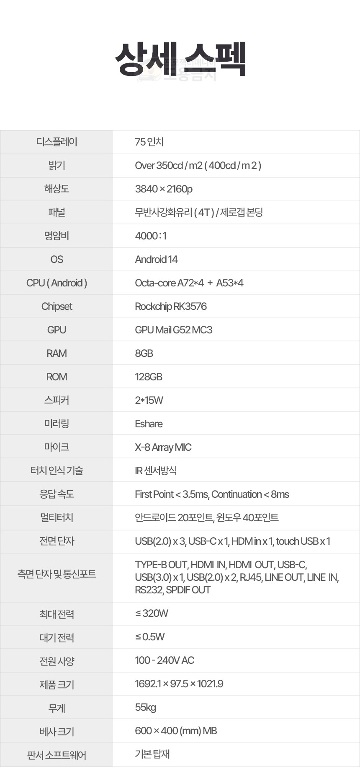Click the Android 14 OS value
Image resolution: width=360 pixels, height=767 pixels.
[156, 260]
